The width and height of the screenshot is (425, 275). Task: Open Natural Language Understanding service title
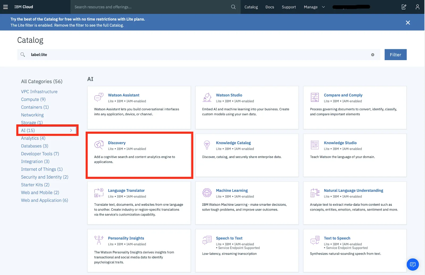click(x=353, y=191)
